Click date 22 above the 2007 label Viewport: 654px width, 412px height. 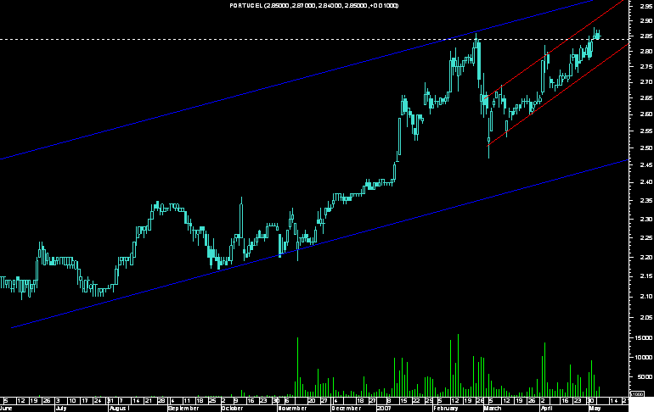[416, 401]
